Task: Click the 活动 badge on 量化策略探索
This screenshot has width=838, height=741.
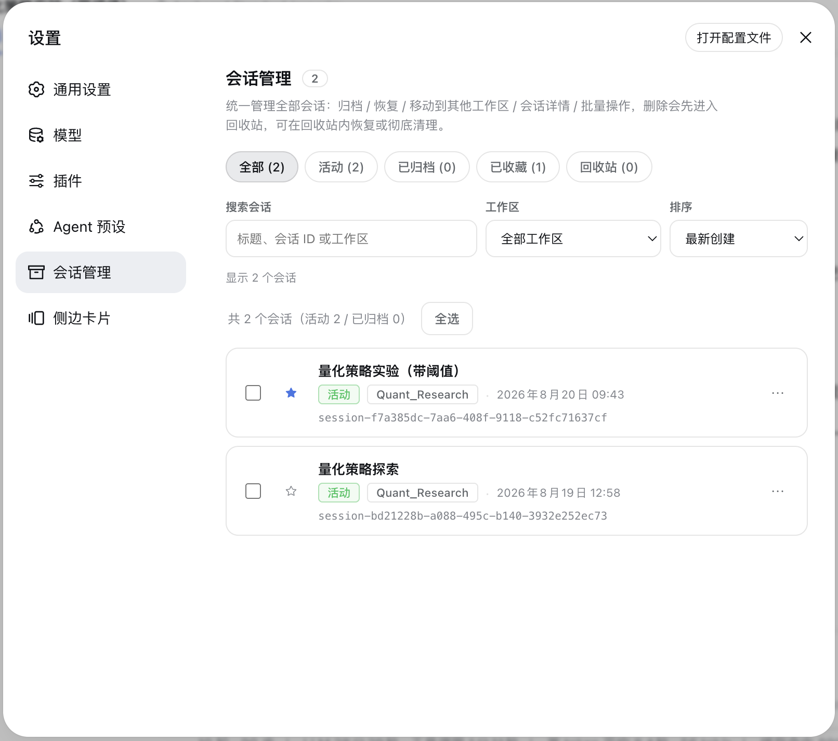Action: click(339, 493)
